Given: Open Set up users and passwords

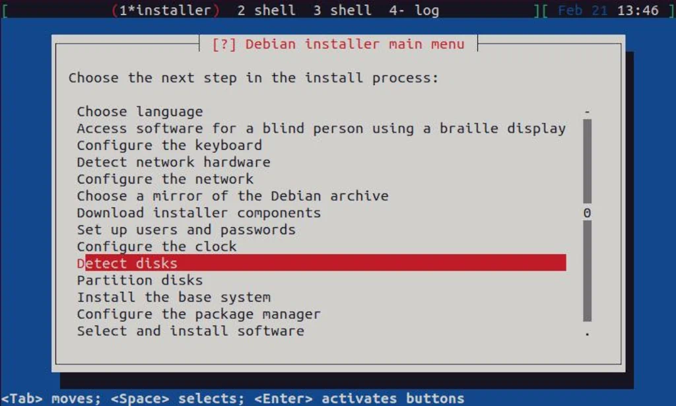Looking at the screenshot, I should click(185, 229).
